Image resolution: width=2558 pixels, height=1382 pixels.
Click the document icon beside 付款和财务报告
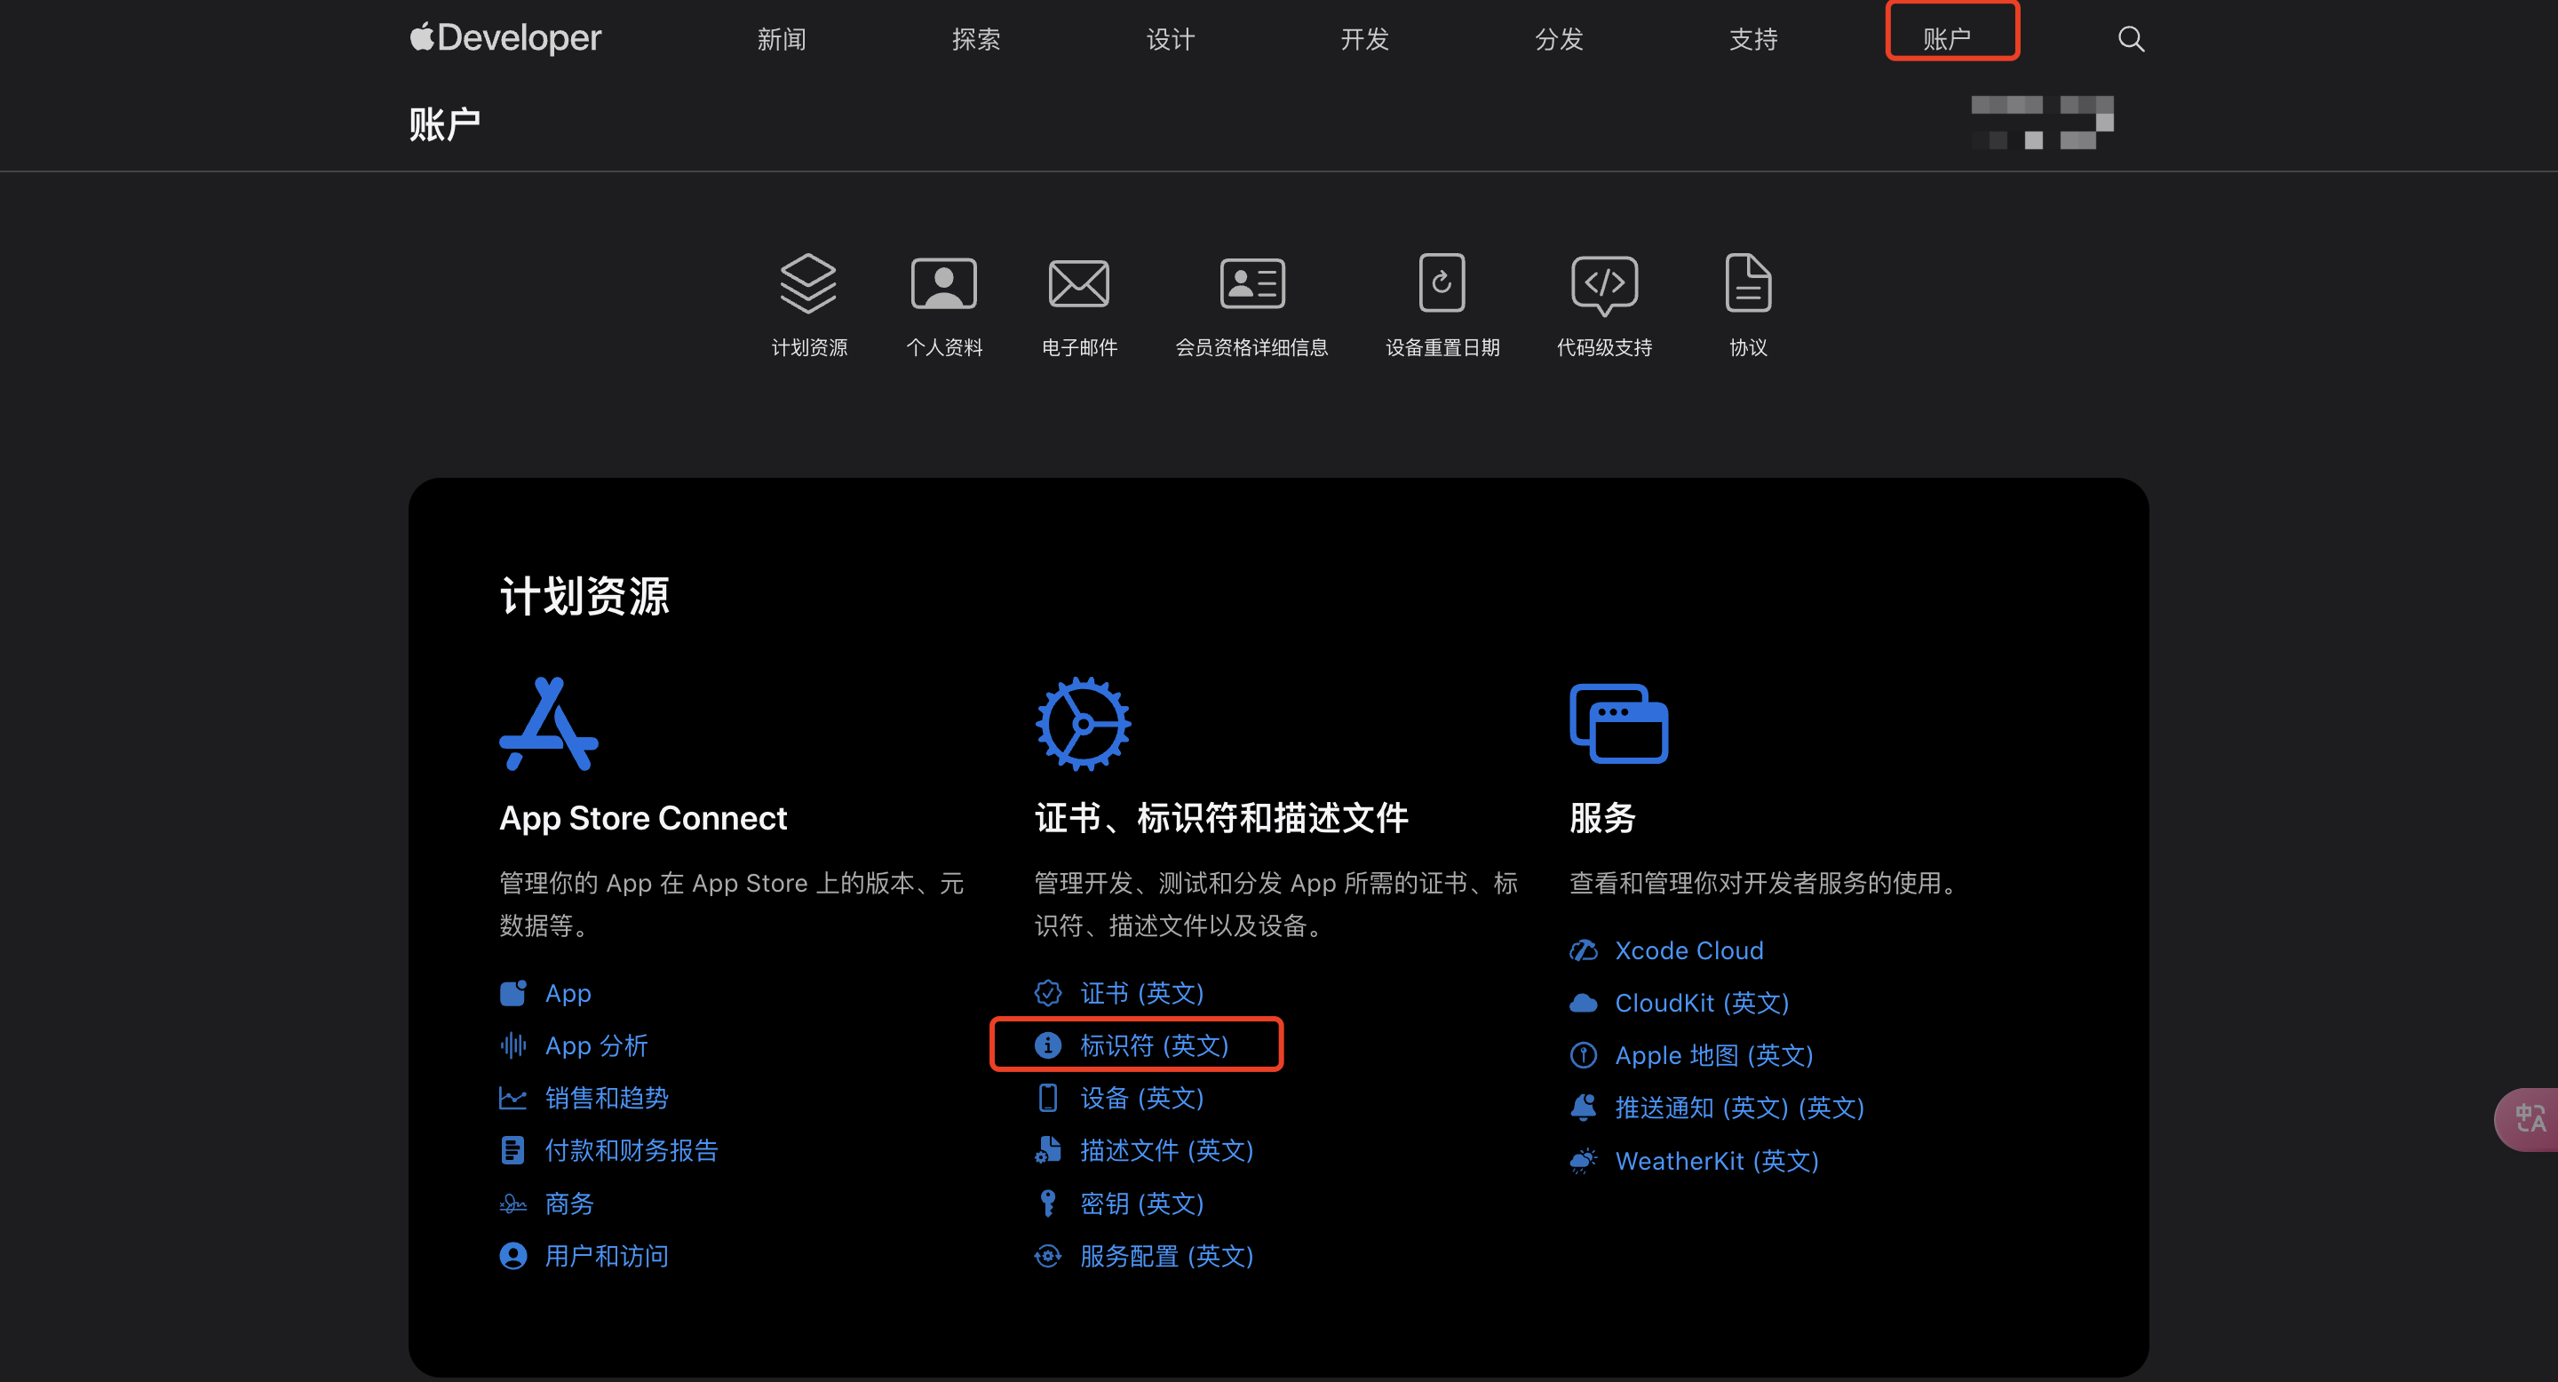click(x=512, y=1151)
